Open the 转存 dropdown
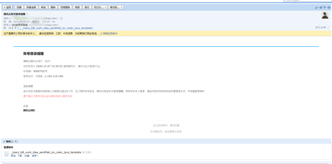Viewport: 332px width, 164px height. (x=35, y=156)
